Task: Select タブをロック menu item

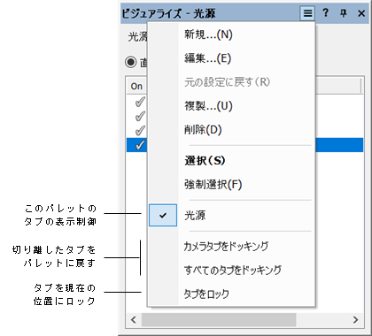Action: 232,294
